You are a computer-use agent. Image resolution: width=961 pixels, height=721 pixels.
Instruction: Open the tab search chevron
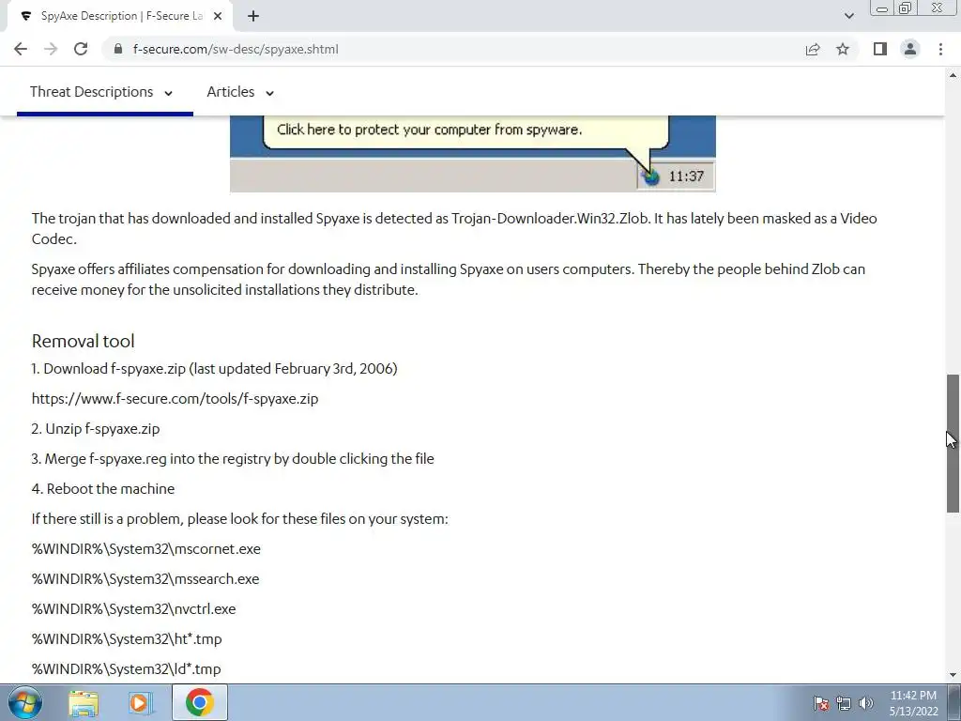click(848, 16)
